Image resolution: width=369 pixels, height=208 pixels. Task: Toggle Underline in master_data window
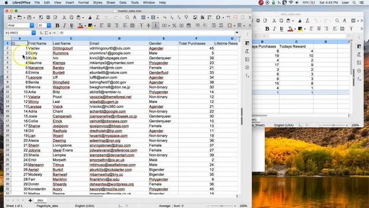point(71,25)
